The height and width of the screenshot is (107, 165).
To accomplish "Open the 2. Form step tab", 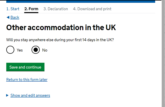I will tap(31, 9).
